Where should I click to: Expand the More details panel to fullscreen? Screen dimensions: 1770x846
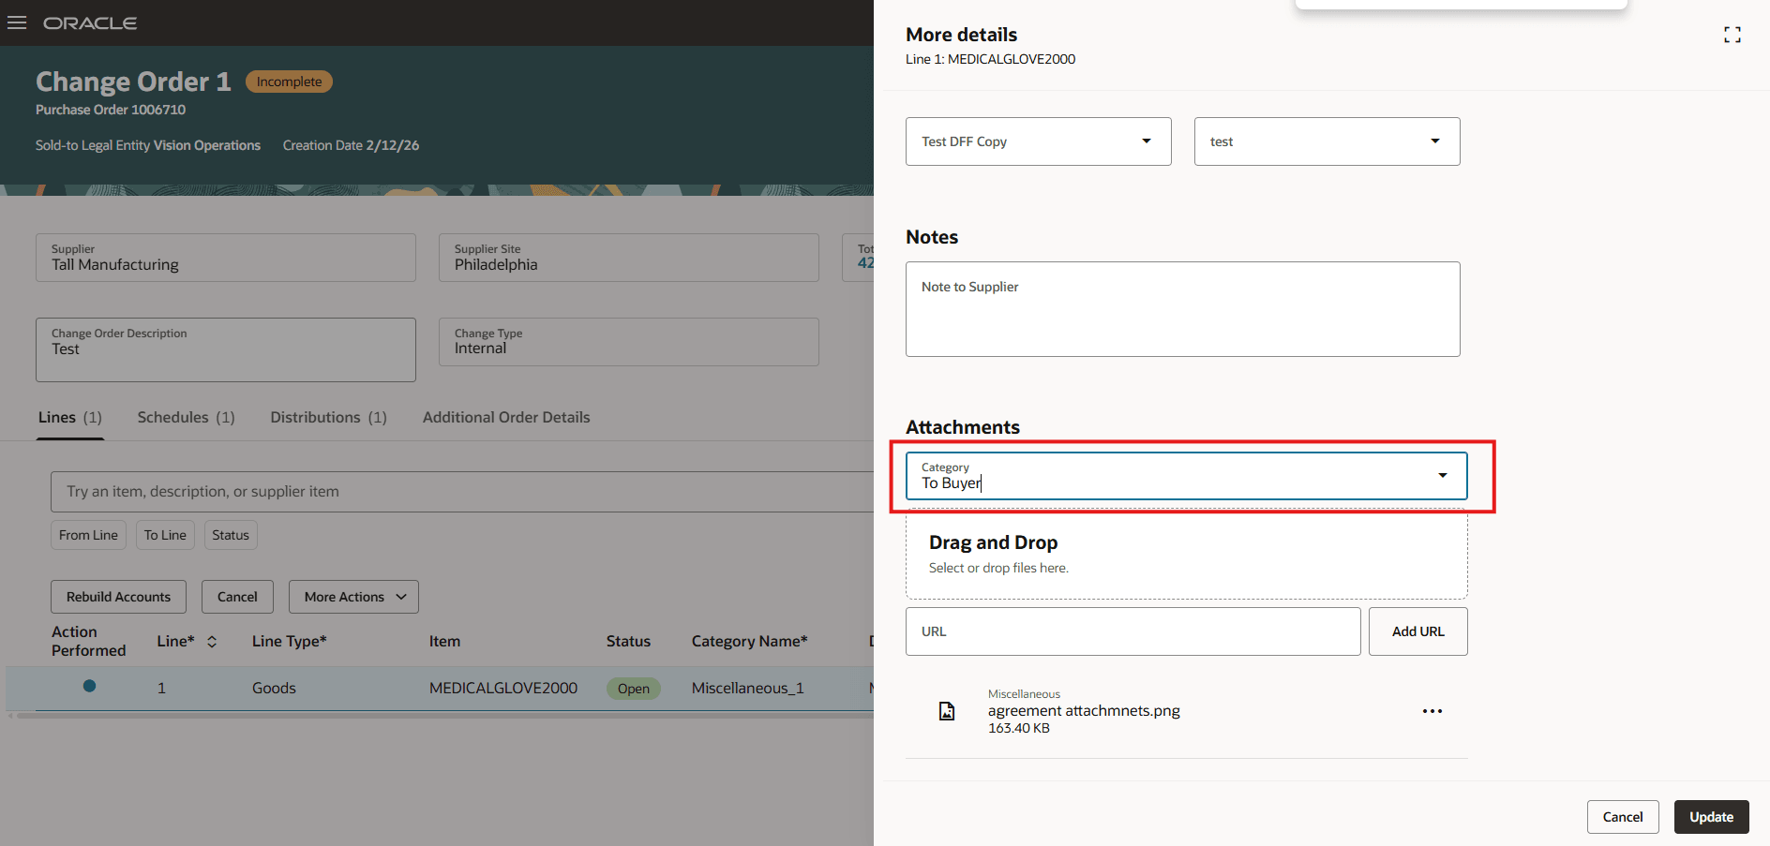coord(1732,35)
